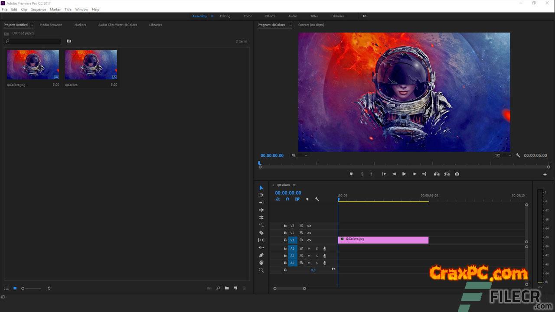Select the Pen tool in timeline toolbox
Image resolution: width=555 pixels, height=312 pixels.
click(x=261, y=255)
